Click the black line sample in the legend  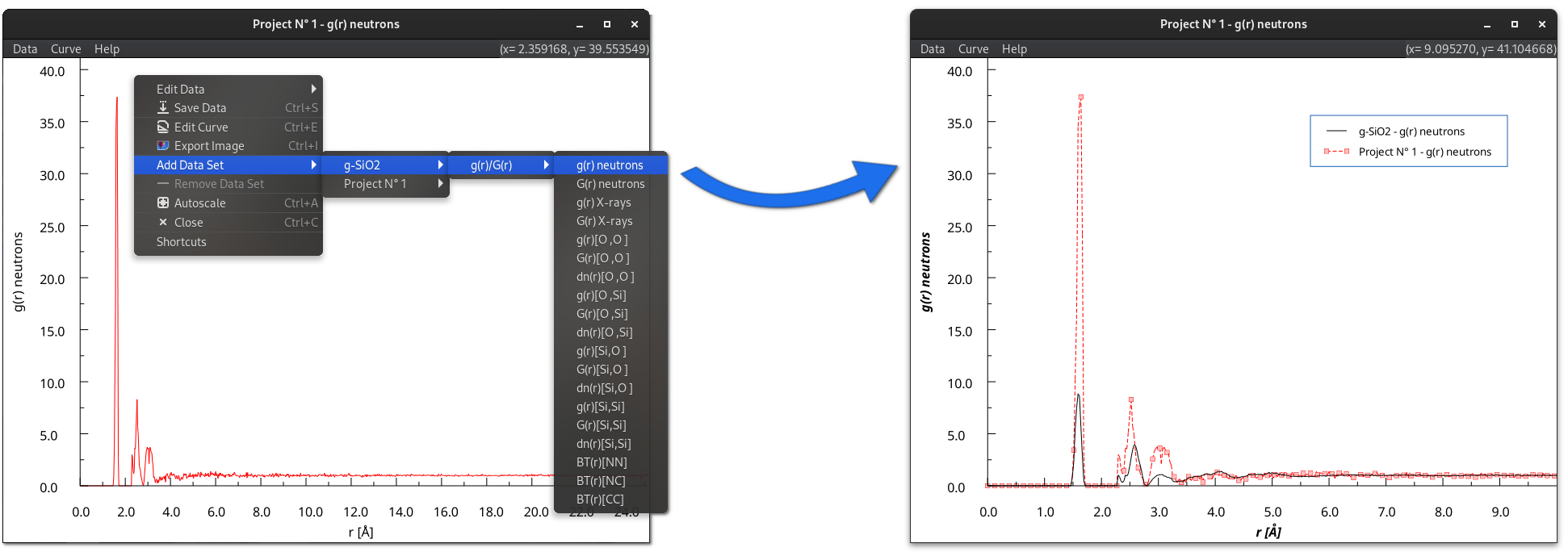pyautogui.click(x=1336, y=132)
